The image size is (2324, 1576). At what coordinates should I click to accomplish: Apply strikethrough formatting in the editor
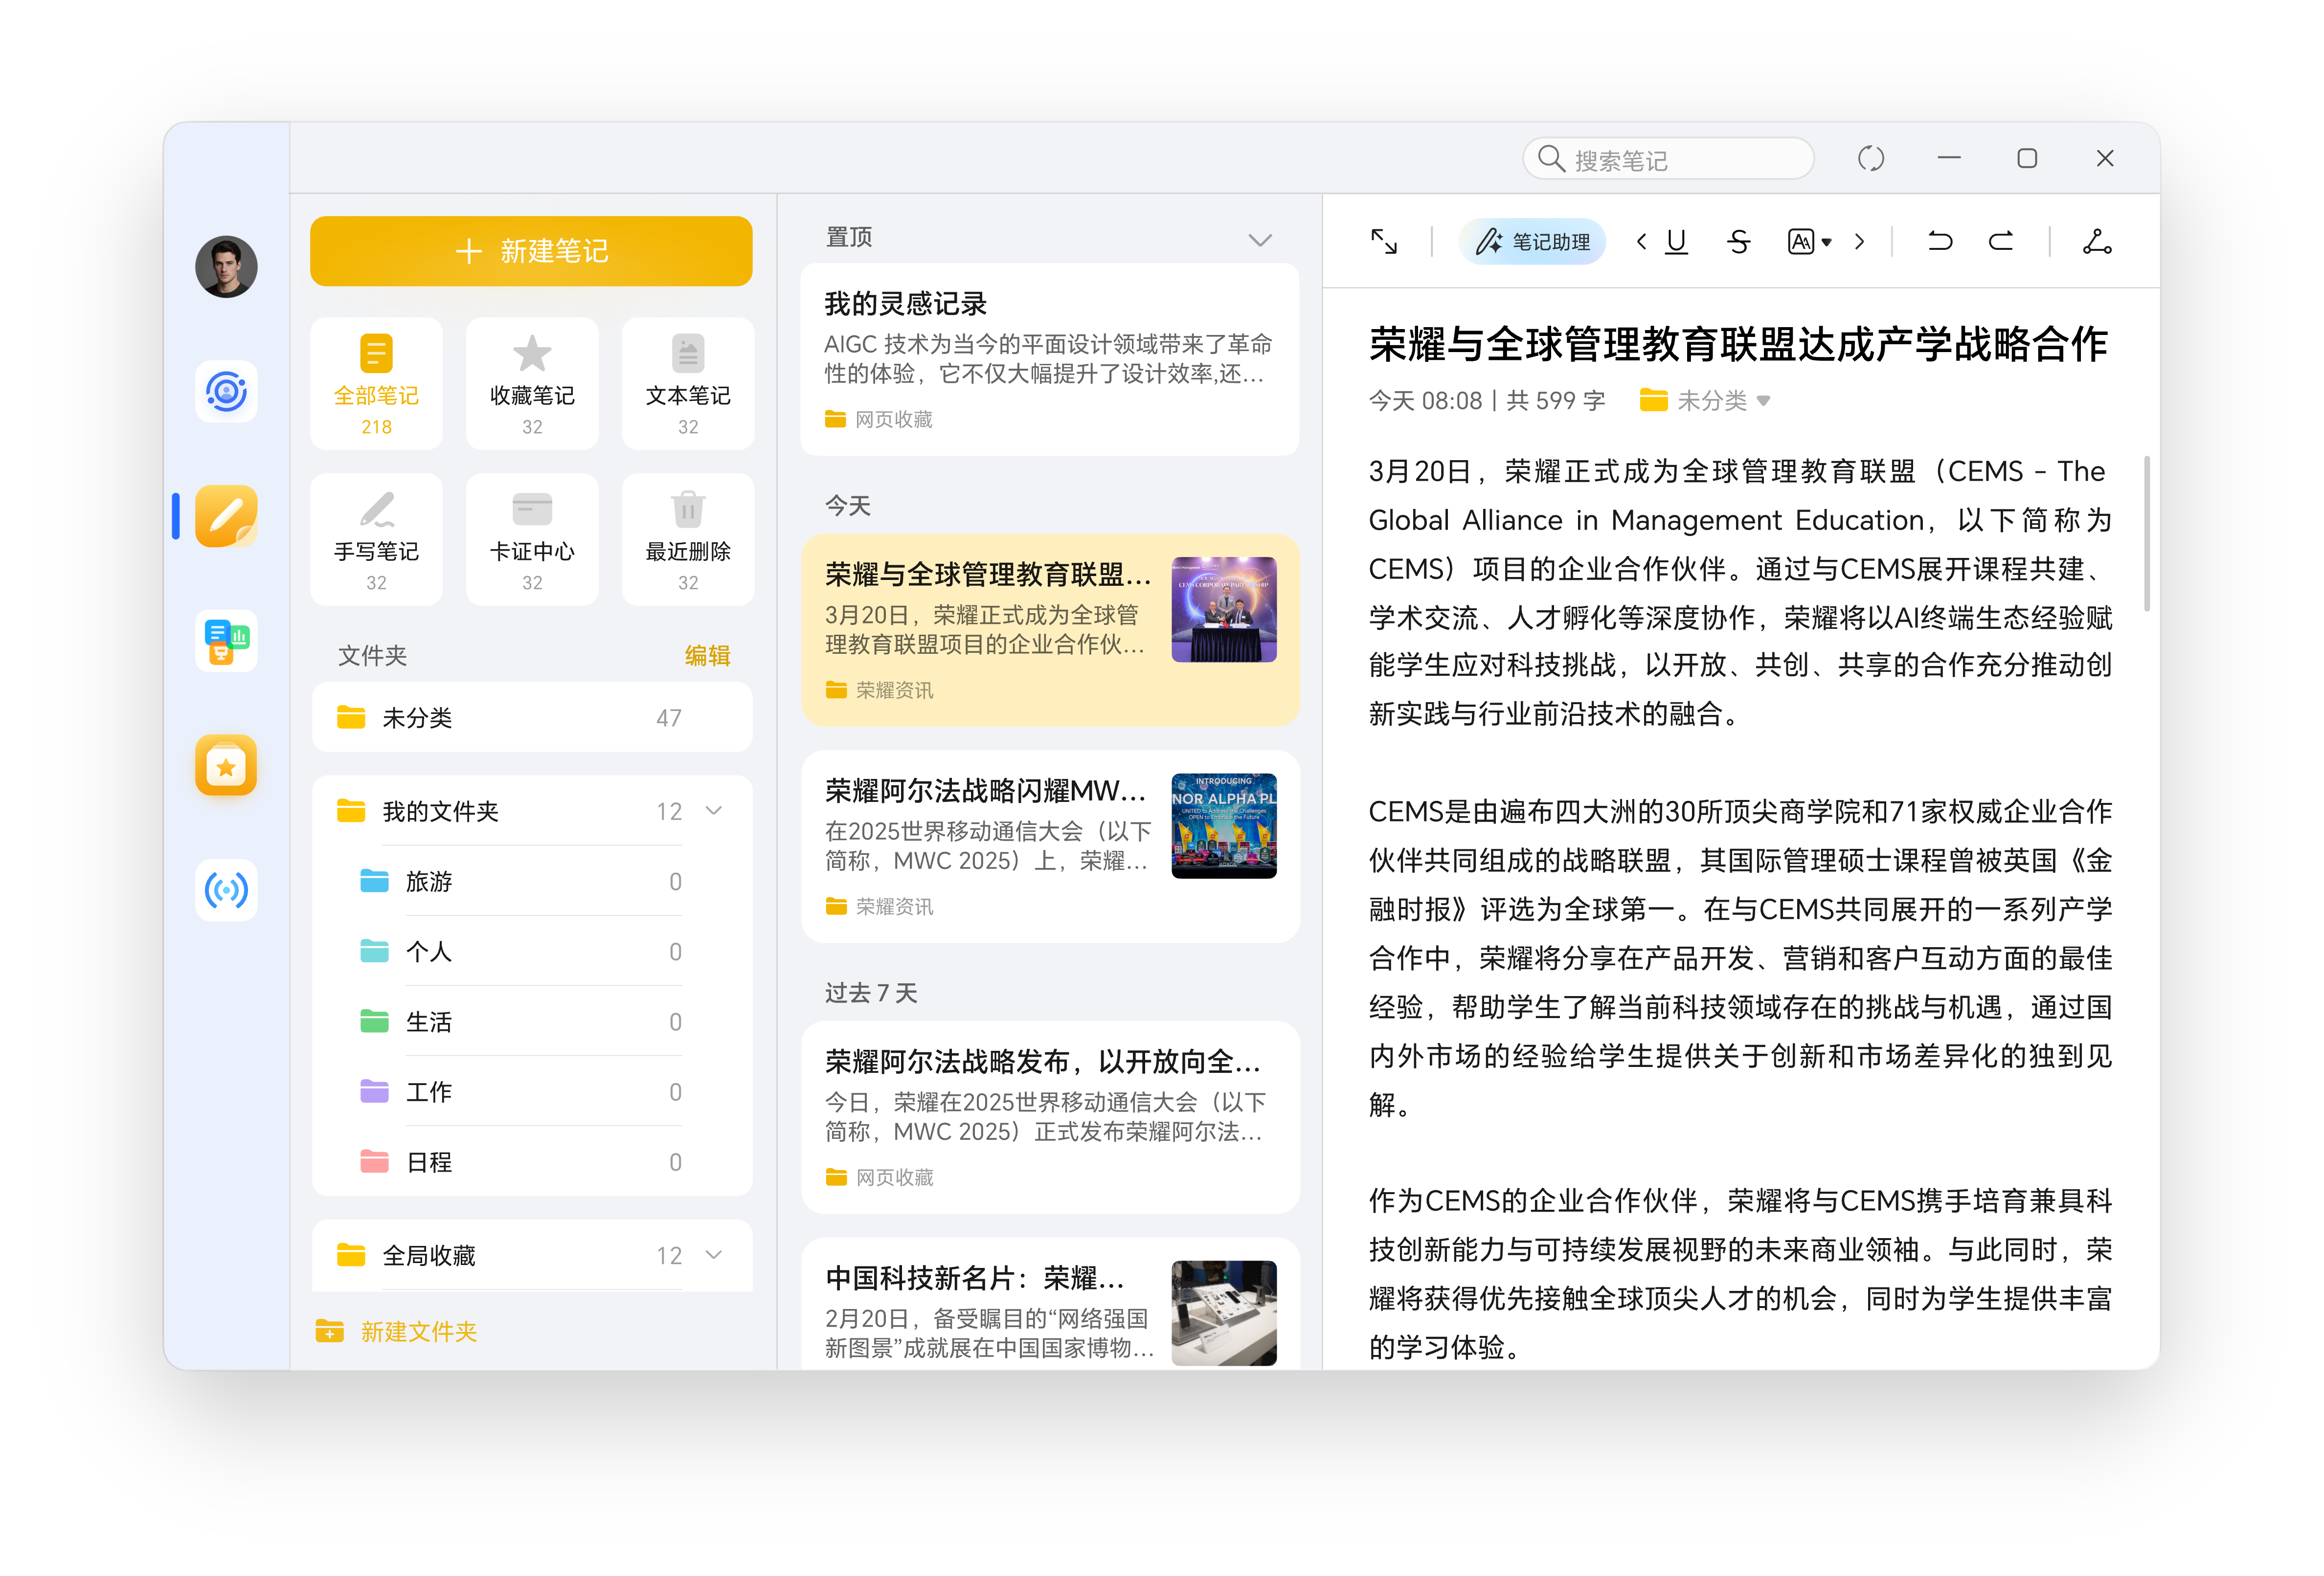click(1738, 241)
